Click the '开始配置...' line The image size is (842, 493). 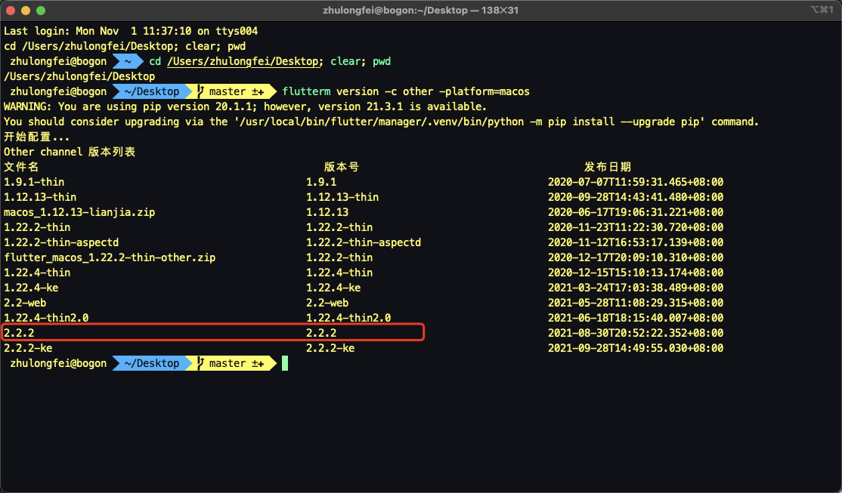(x=36, y=137)
